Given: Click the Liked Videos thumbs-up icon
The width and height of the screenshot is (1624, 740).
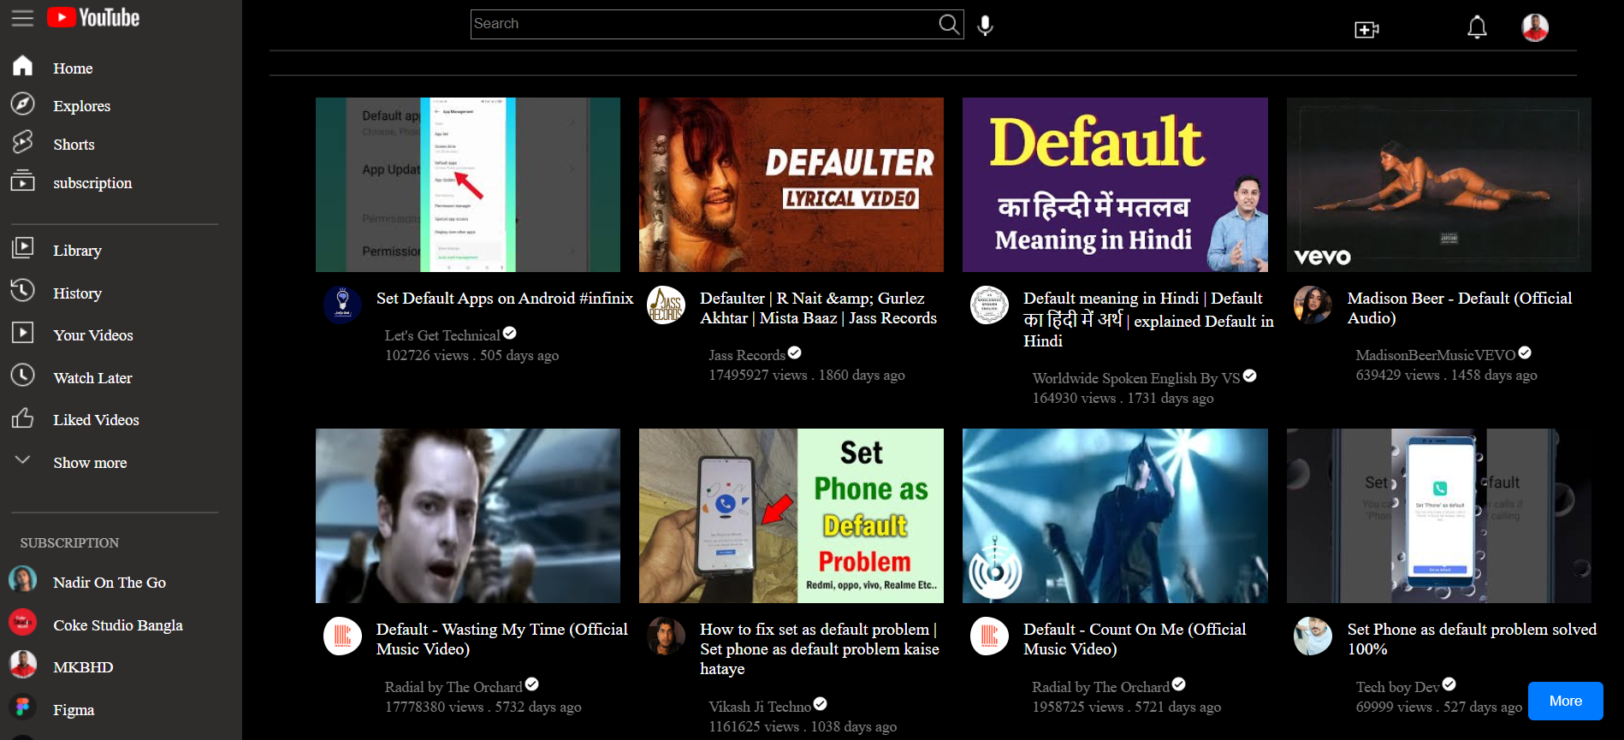Looking at the screenshot, I should pos(23,417).
